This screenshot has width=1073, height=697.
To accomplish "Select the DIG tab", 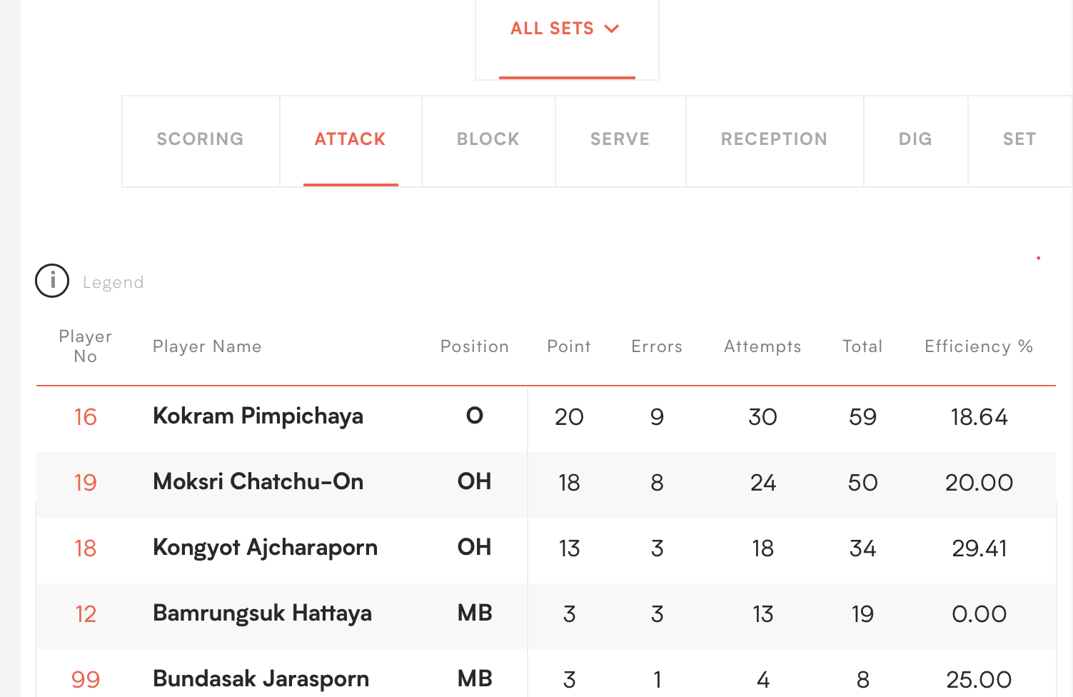I will [x=915, y=139].
